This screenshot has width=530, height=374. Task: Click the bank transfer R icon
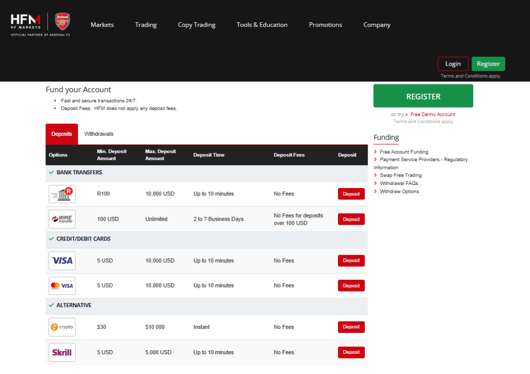tap(62, 194)
